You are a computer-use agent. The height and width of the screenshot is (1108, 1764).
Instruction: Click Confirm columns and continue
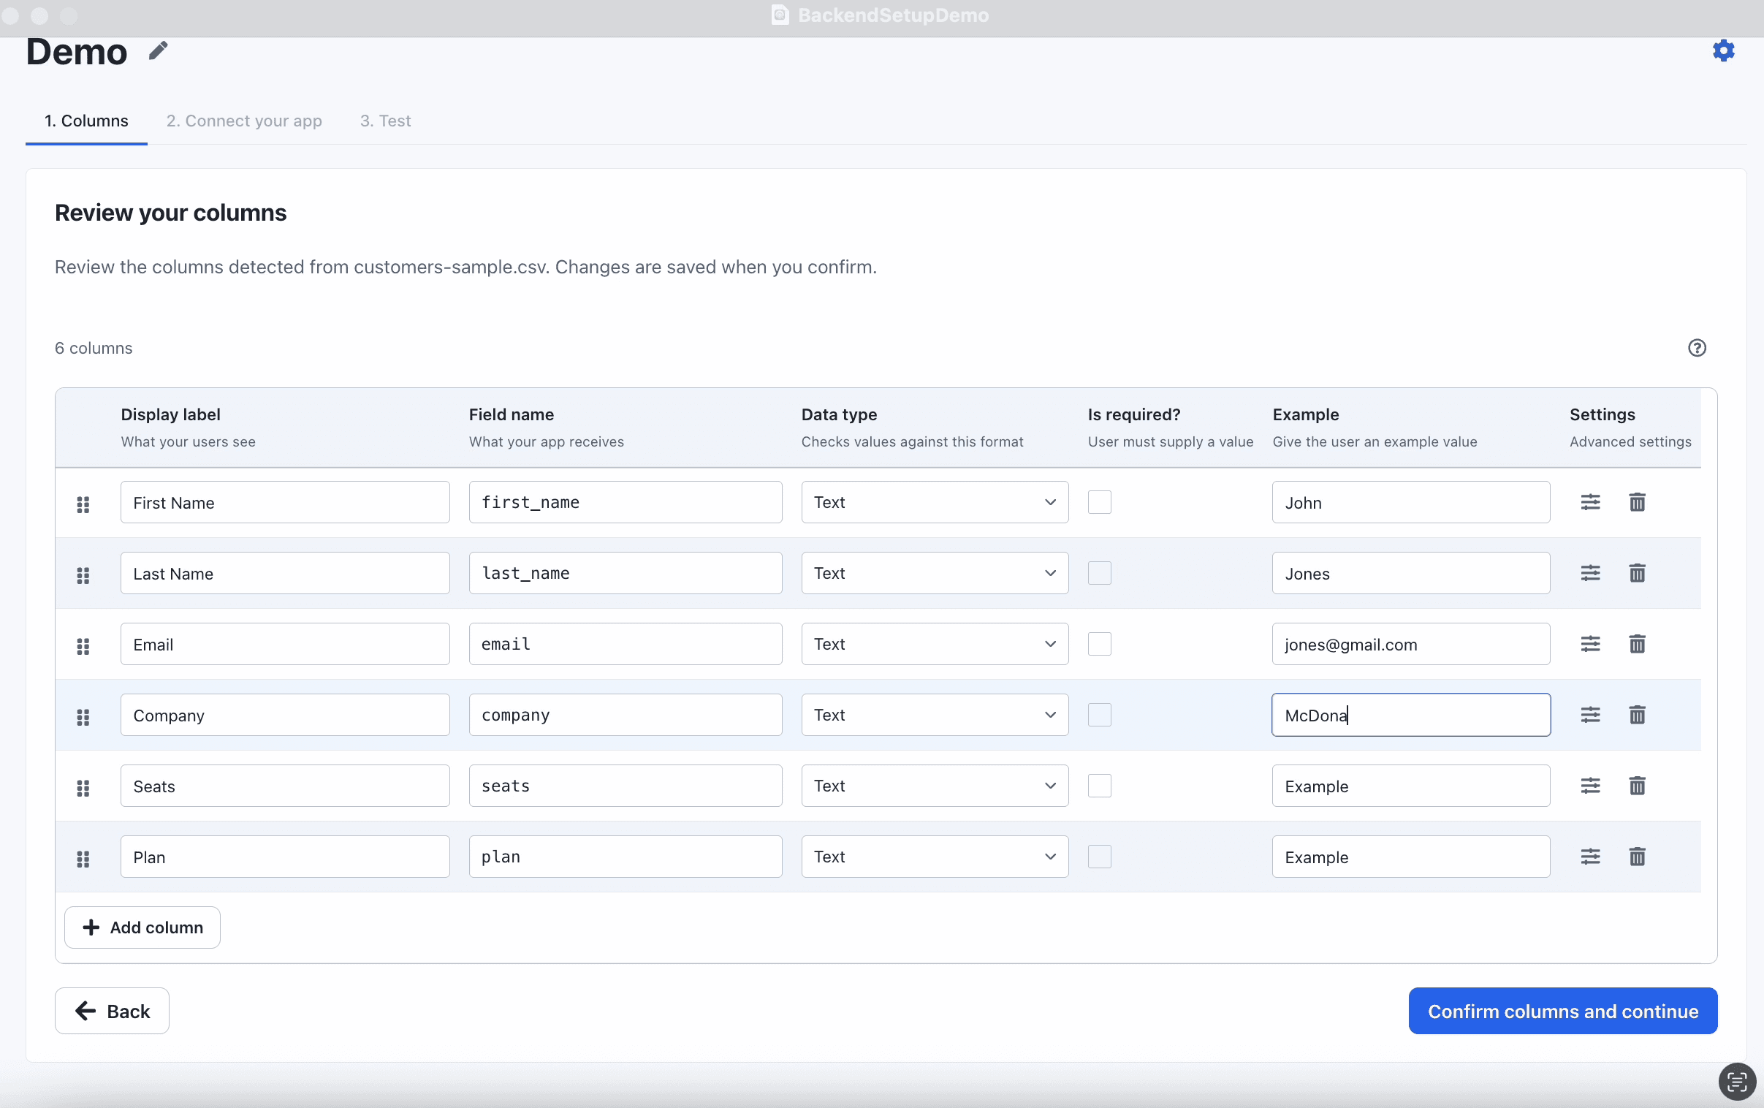(1562, 1011)
